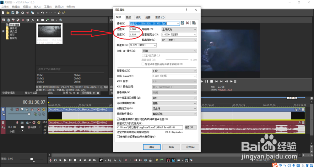This screenshot has height=167, width=314.
Task: Switch to 音频 CD tab
Action: [x=160, y=17]
